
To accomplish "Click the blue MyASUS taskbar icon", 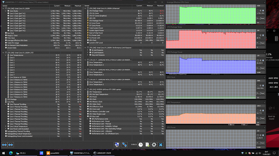I will pos(41,153).
